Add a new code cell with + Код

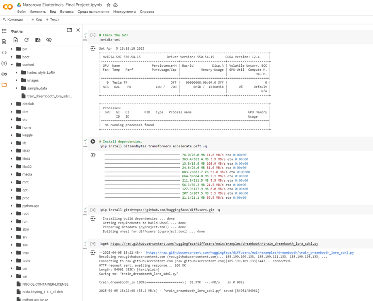36,19
